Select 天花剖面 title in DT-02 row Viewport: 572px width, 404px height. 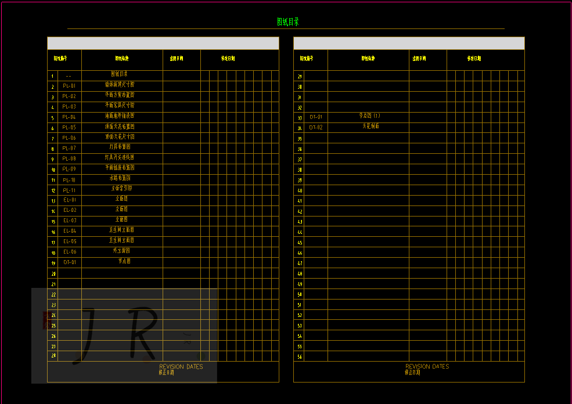click(x=370, y=126)
